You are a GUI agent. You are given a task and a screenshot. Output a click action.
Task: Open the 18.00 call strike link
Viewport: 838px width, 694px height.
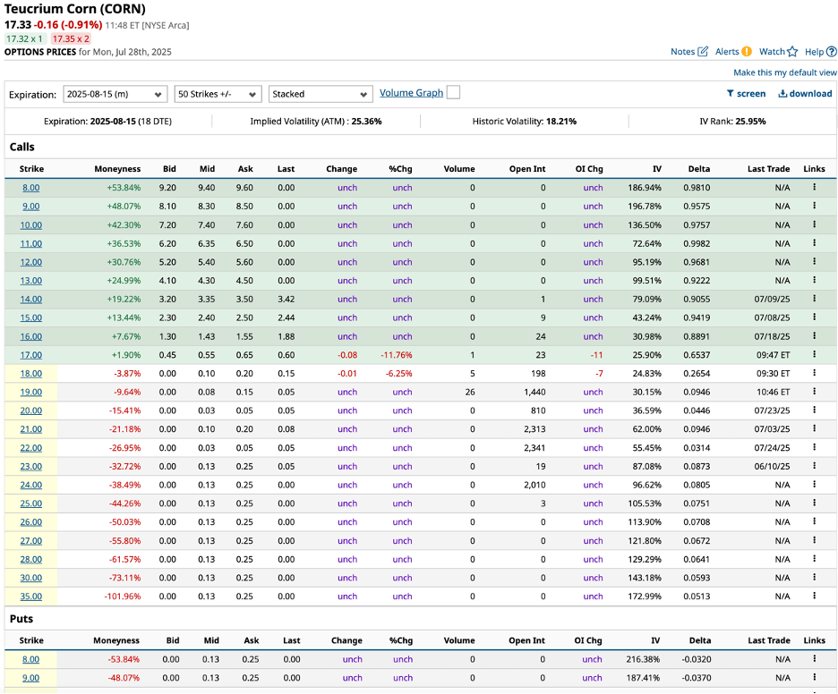[x=30, y=373]
